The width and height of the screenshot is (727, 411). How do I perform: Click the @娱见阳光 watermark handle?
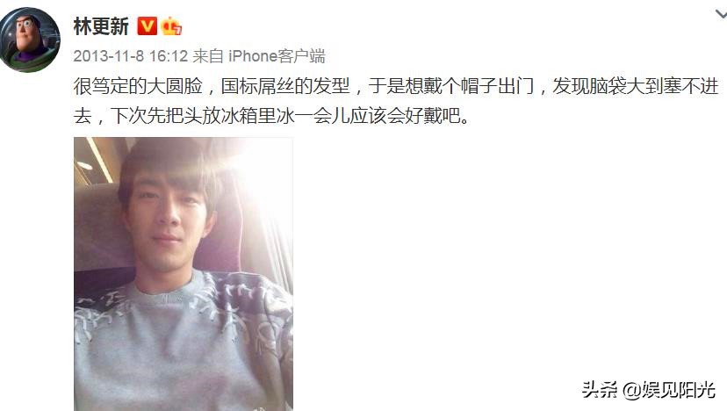[x=668, y=390]
